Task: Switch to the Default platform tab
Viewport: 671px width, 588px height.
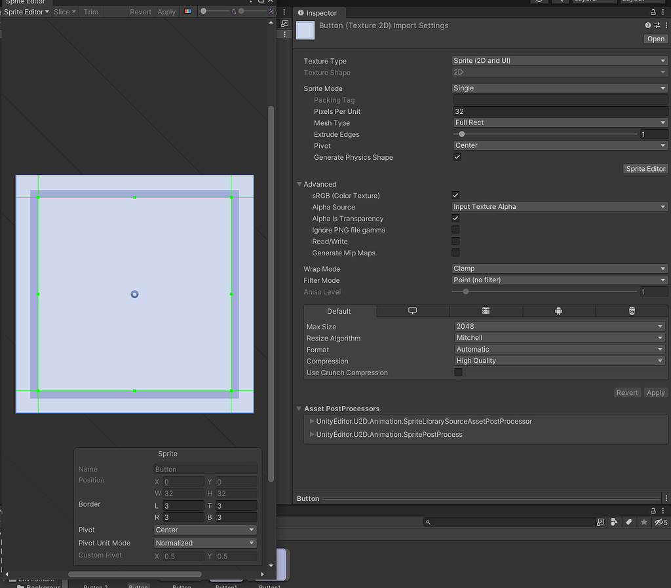Action: coord(339,310)
